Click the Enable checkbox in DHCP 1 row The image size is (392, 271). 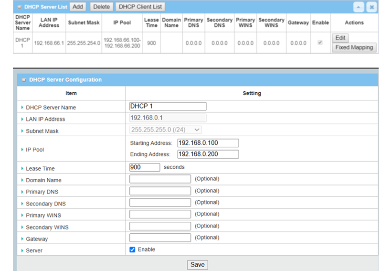coord(320,43)
